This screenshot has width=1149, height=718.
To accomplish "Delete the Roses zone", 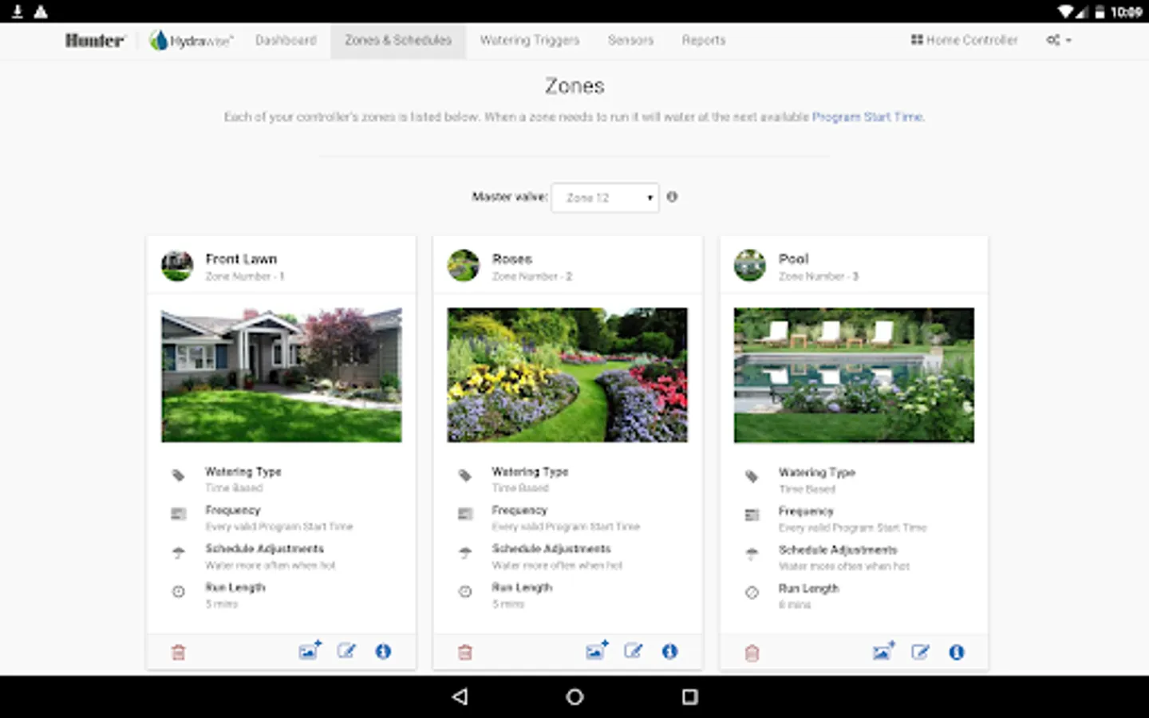I will [465, 653].
